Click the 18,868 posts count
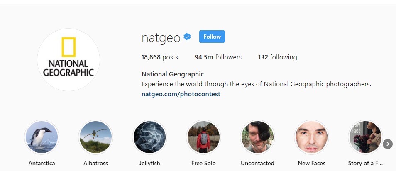 point(160,57)
